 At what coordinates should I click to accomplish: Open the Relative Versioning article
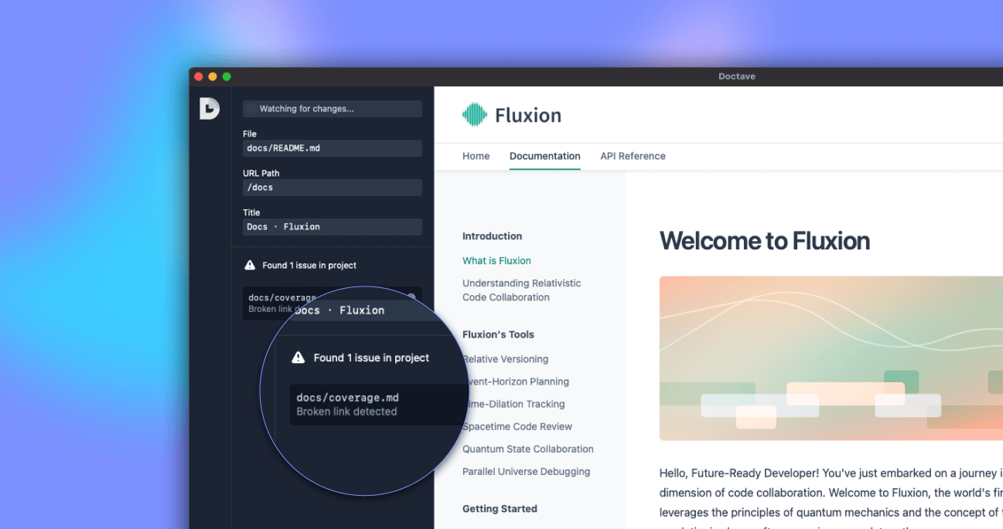pyautogui.click(x=505, y=359)
